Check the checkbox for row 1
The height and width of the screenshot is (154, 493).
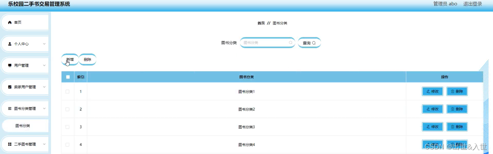[68, 92]
